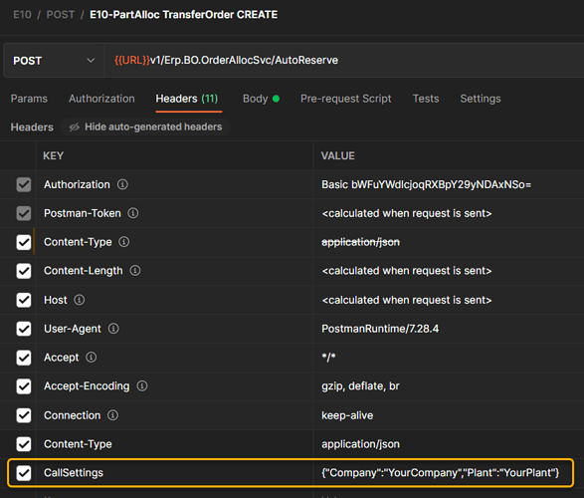
Task: Click info icon beside Host header
Action: click(79, 300)
